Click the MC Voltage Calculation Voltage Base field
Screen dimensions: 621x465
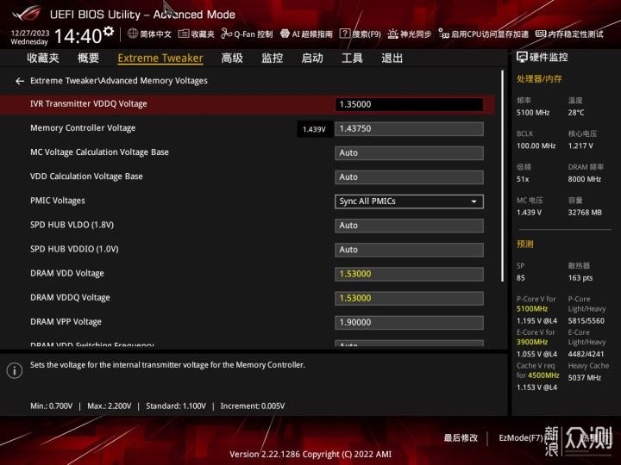(x=409, y=153)
